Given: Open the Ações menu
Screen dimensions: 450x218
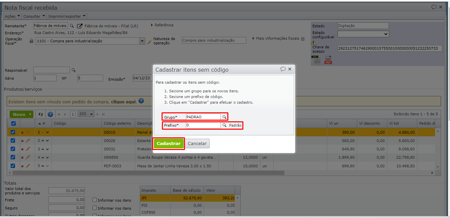Looking at the screenshot, I should coord(12,16).
